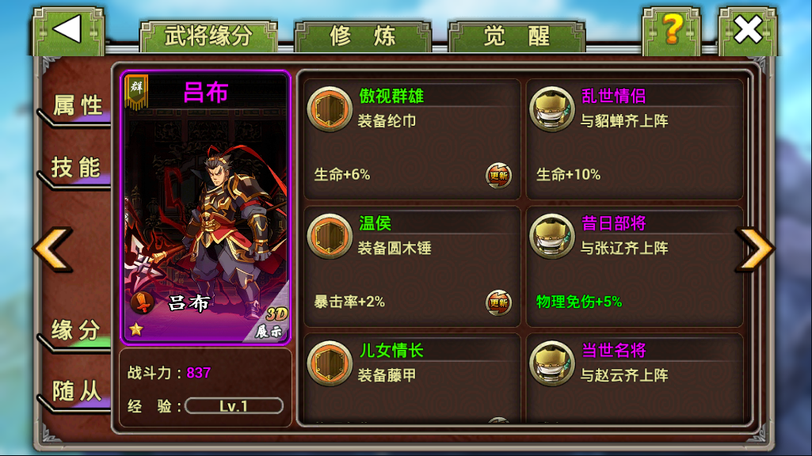Click the 更新 icon for 温侯

pyautogui.click(x=499, y=302)
